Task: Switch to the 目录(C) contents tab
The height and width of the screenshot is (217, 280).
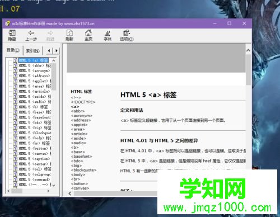Action: point(13,50)
